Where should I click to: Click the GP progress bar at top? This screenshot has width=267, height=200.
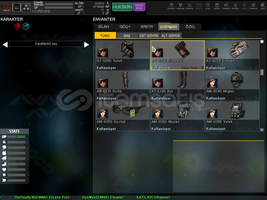click(59, 8)
